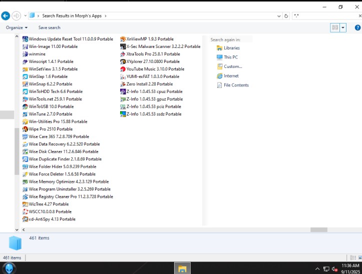362x274 pixels.
Task: Refresh the search results
Action: click(x=286, y=16)
